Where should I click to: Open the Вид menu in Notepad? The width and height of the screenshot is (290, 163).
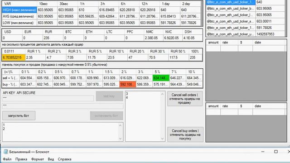tap(51, 159)
